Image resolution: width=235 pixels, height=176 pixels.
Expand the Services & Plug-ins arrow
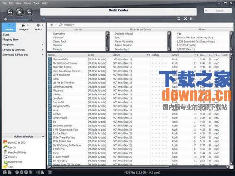pyautogui.click(x=43, y=55)
